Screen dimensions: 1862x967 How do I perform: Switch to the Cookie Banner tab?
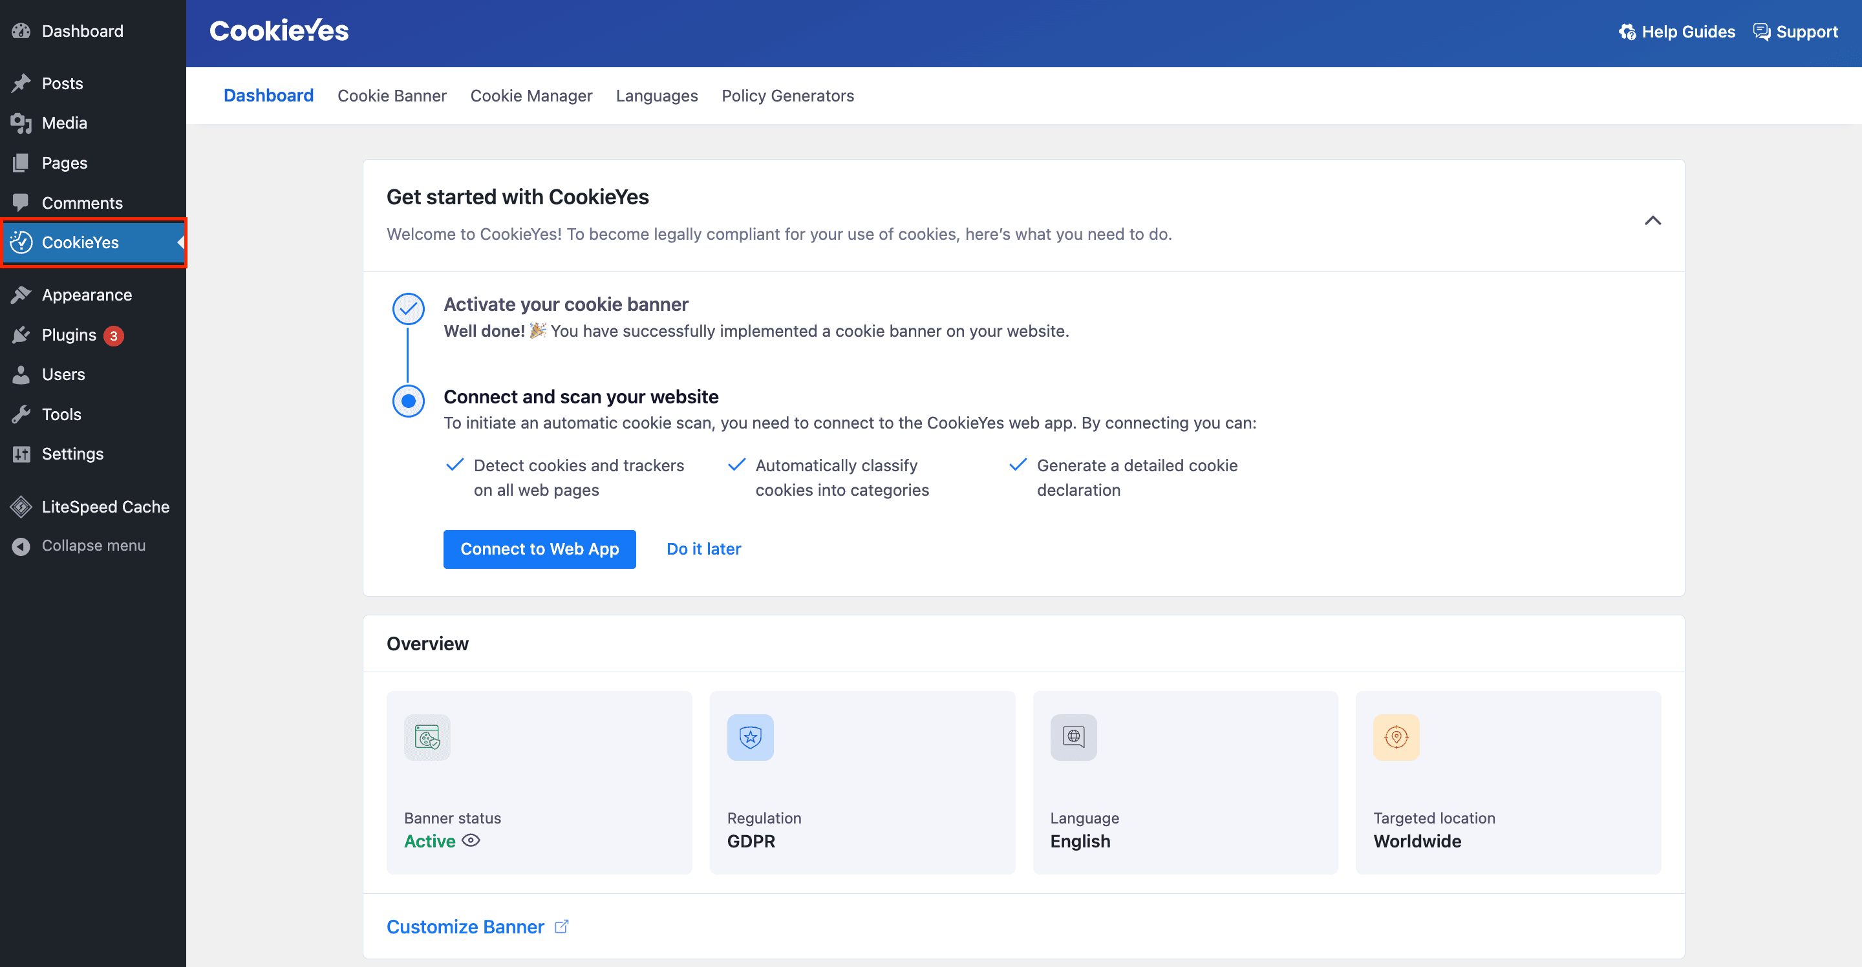click(x=392, y=96)
